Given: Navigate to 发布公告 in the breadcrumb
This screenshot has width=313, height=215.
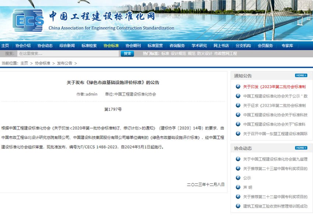Looking at the screenshot, I should [x=64, y=63].
